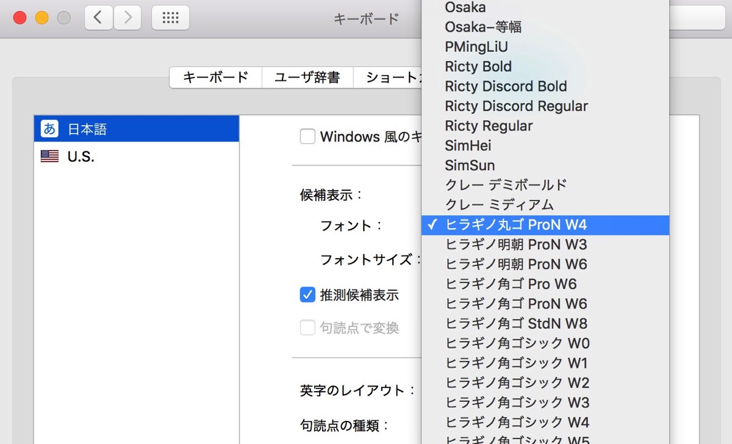
Task: Click the forward navigation arrow
Action: (127, 18)
